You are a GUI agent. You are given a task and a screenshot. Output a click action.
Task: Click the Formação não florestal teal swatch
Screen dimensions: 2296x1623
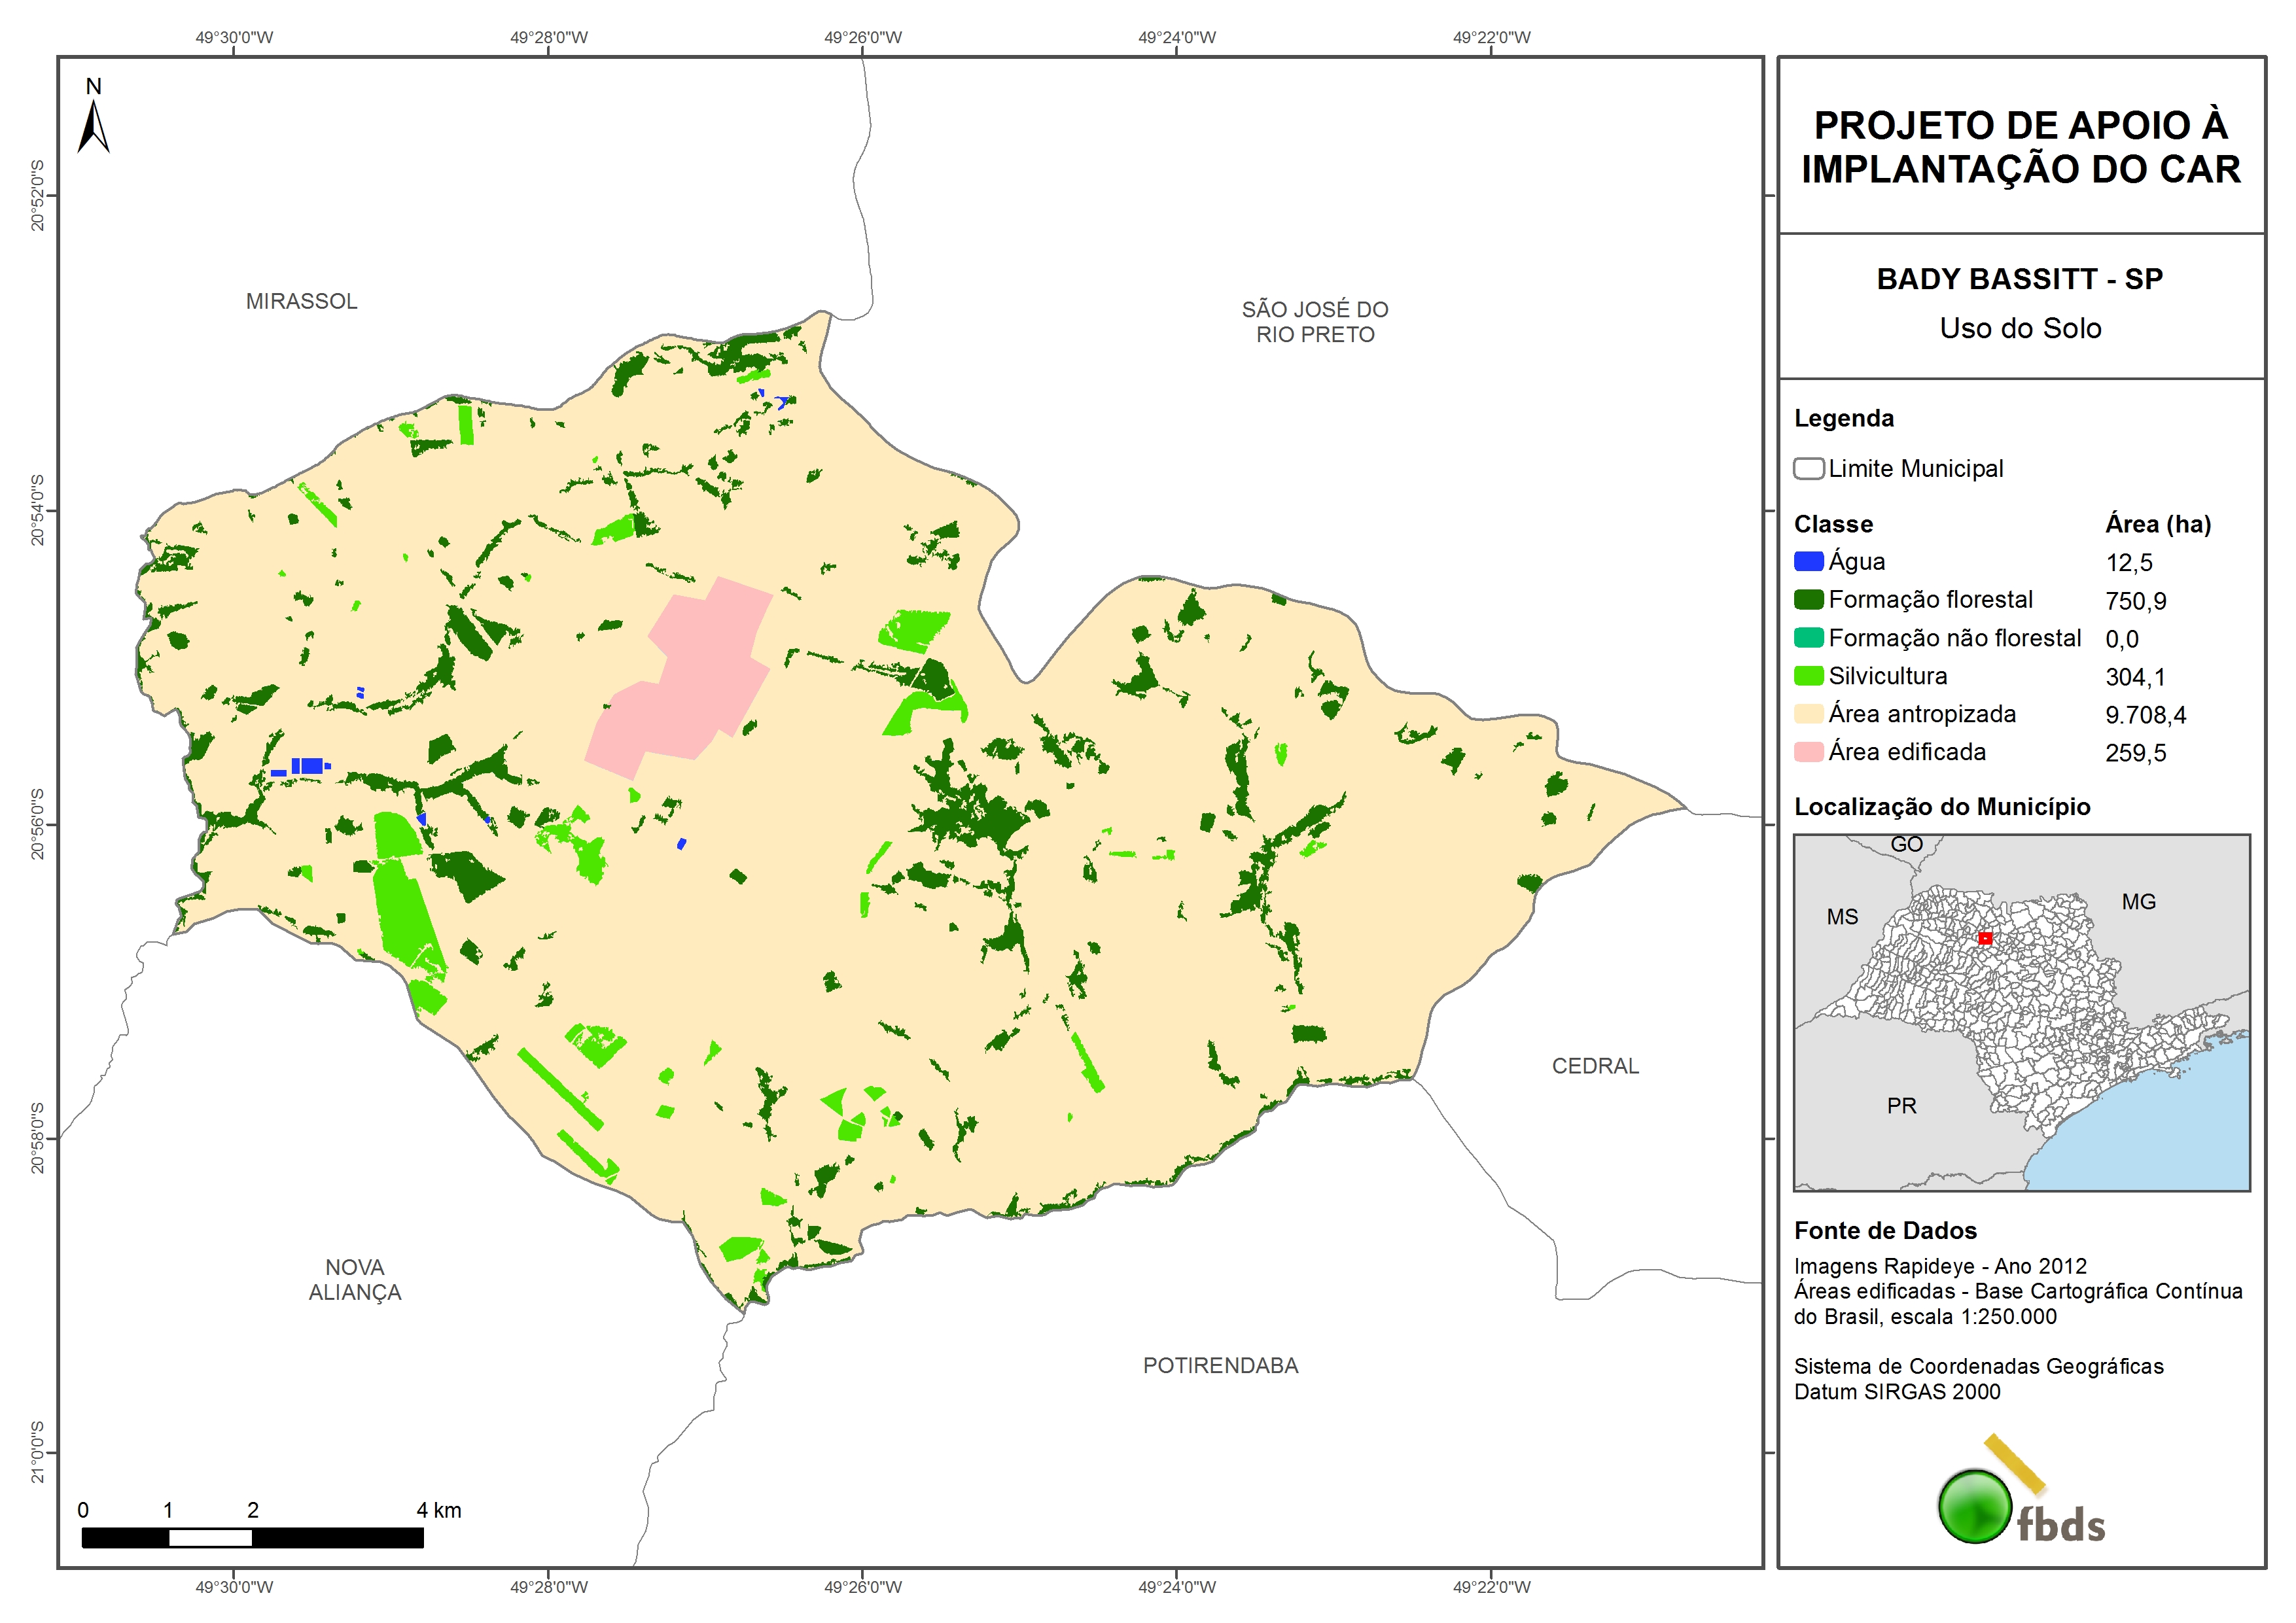click(1808, 638)
